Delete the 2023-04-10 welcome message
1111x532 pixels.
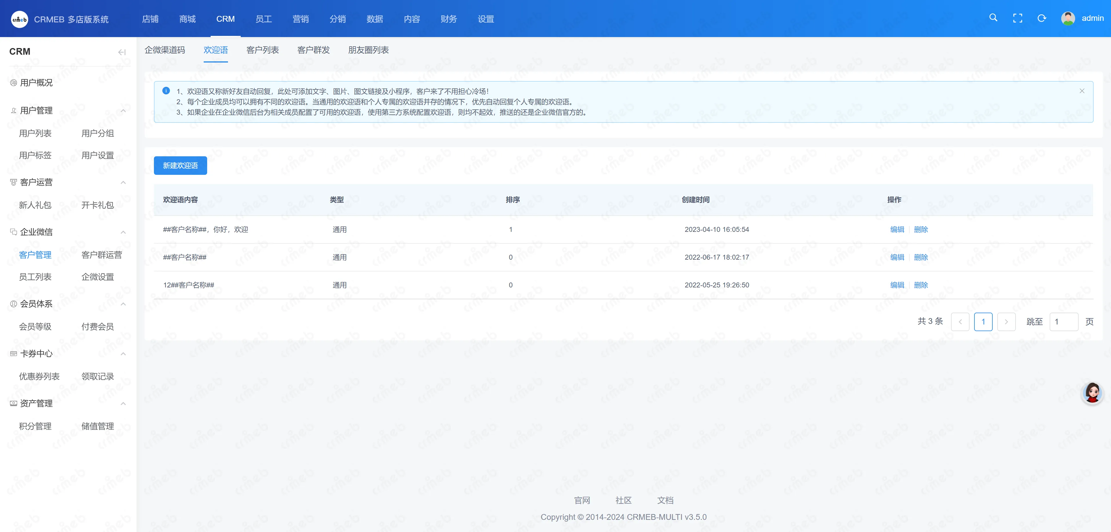[x=921, y=230]
